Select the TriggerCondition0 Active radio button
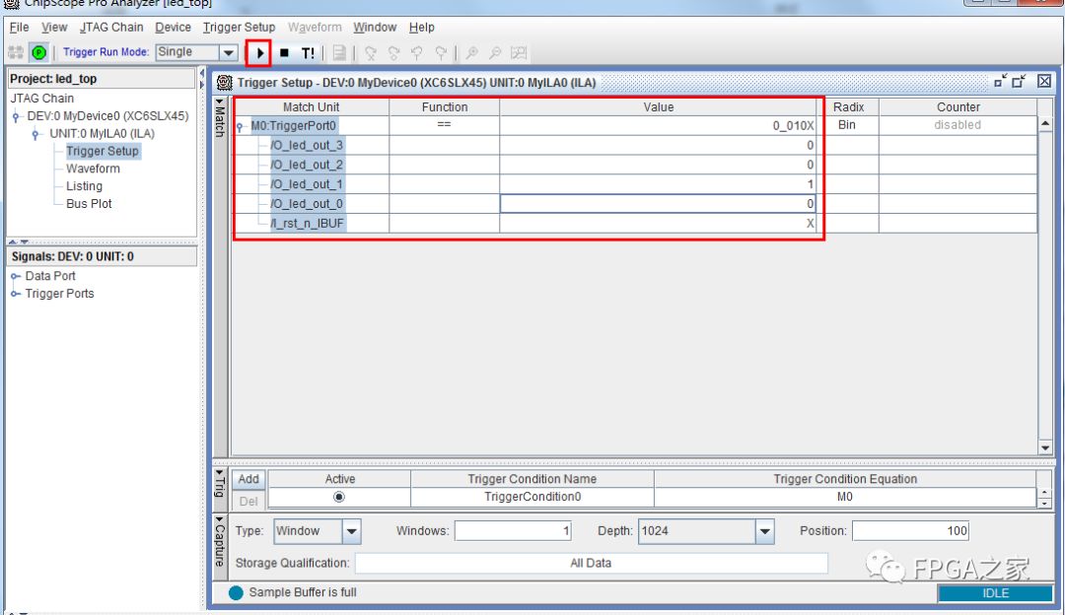Screen dimensions: 1065x615 [x=339, y=497]
